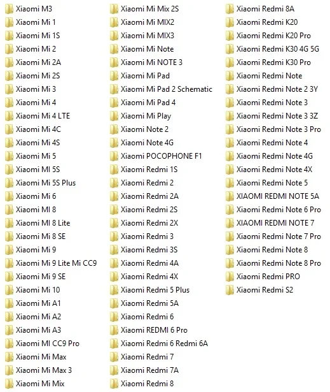Viewport: 330px width, 392px height.
Task: Click the "Xiaomi MI 5S" label
Action: click(38, 170)
